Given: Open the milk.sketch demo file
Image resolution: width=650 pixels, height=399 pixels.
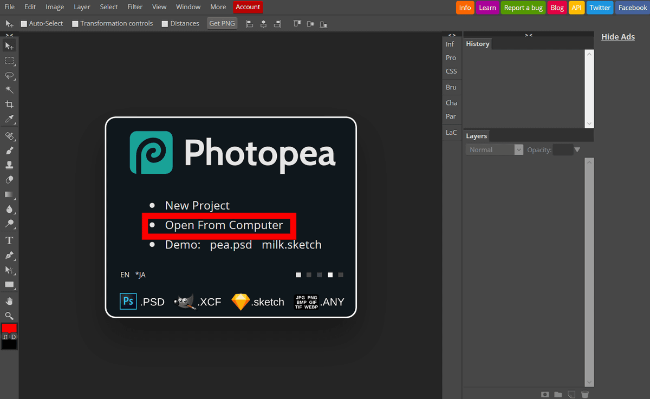Looking at the screenshot, I should 292,245.
